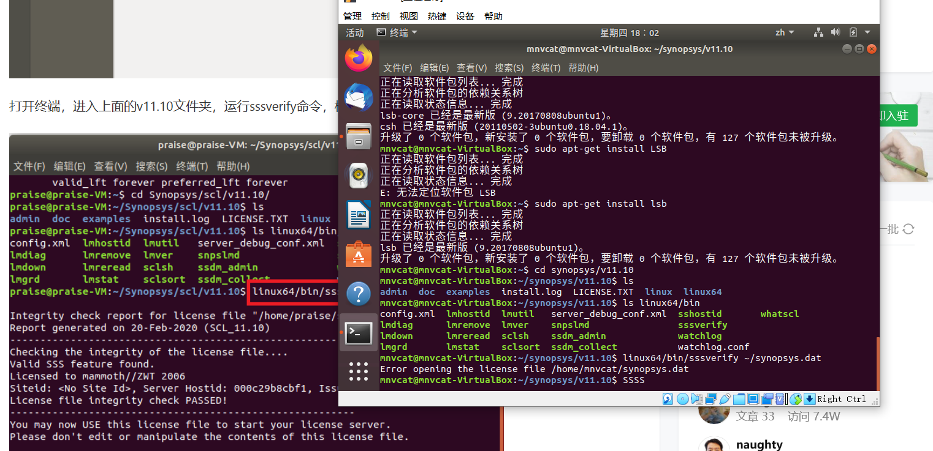Click the VirtualBox hard disk status icon

pos(668,399)
